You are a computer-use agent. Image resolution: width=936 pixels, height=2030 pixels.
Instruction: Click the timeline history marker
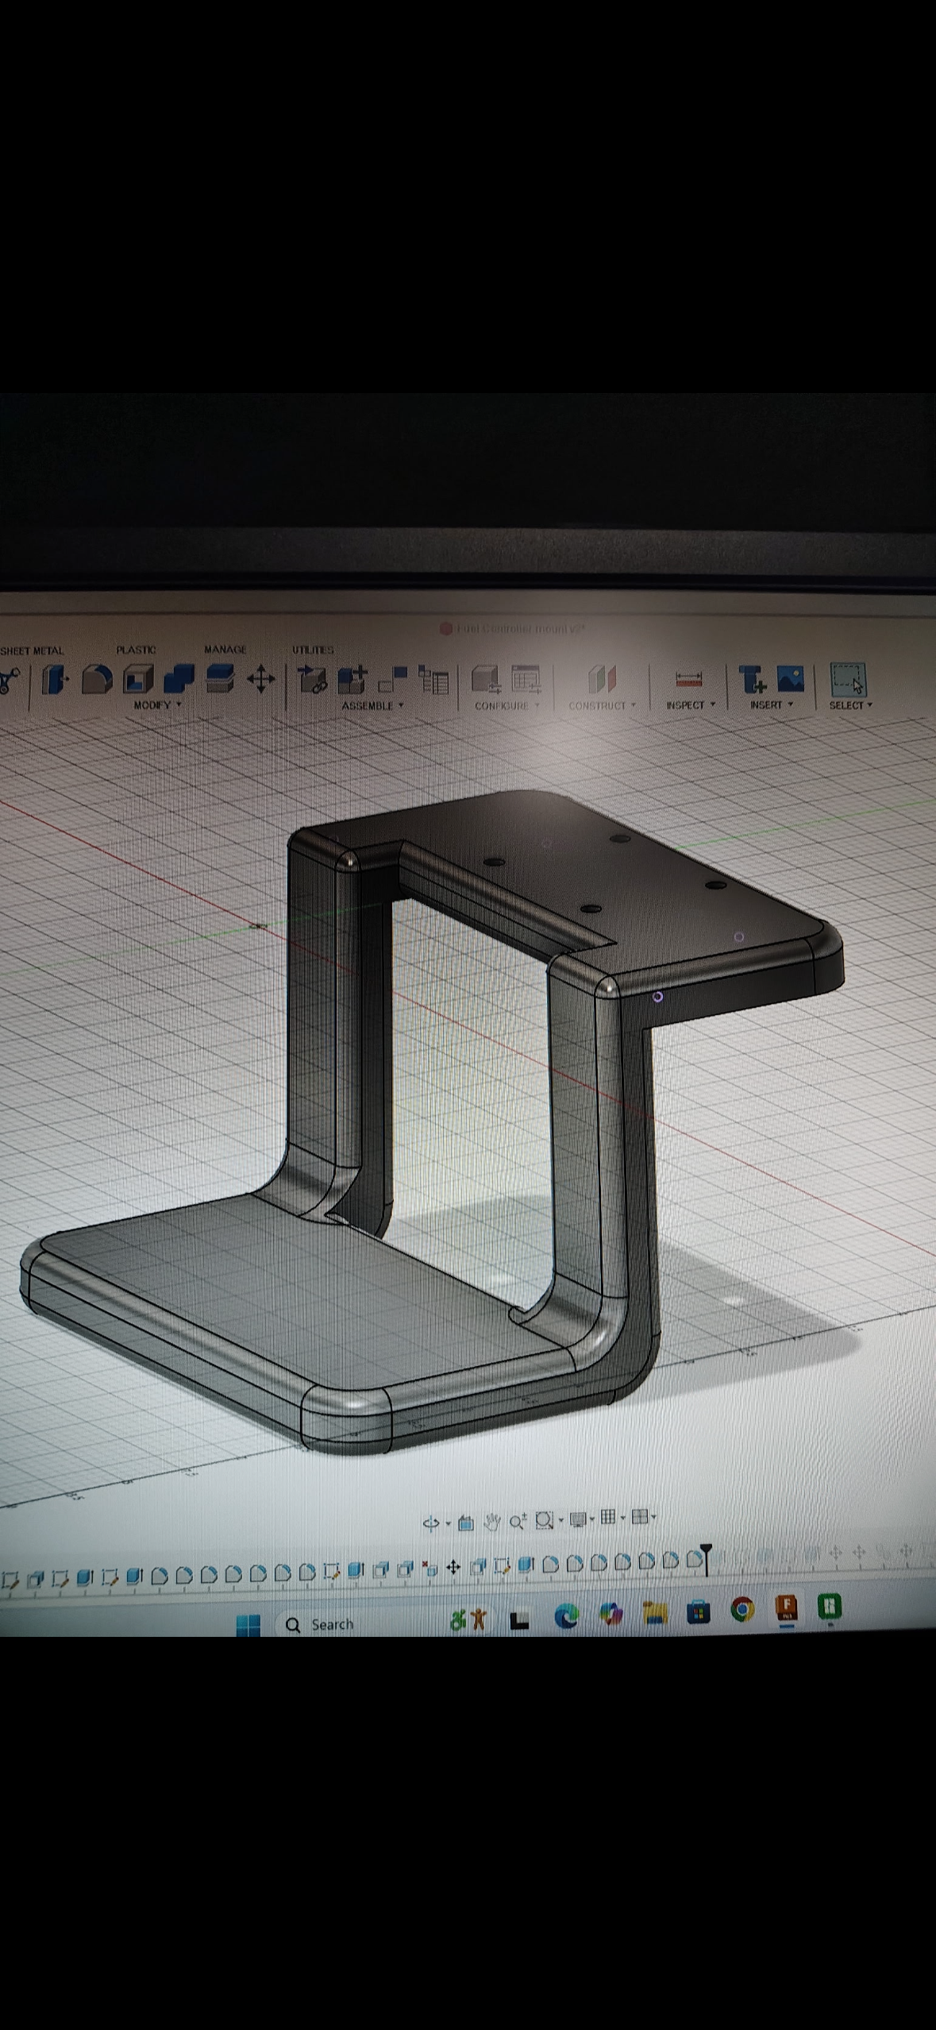tap(706, 1557)
